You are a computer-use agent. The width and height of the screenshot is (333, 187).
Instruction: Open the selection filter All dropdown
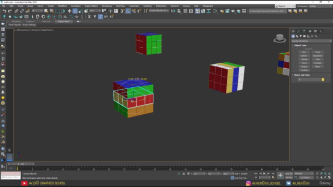[37, 11]
